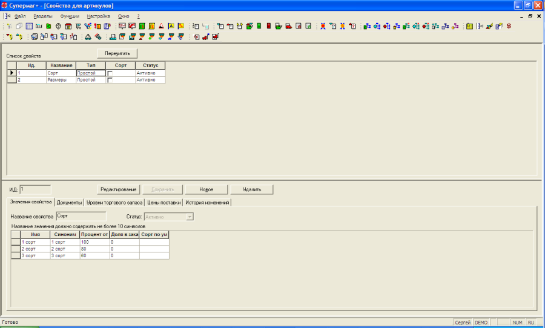545x328 pixels.
Task: Click the document with clock icon
Action: [107, 26]
